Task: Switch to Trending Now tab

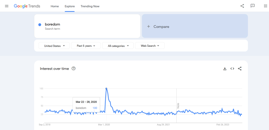Action: [90, 6]
